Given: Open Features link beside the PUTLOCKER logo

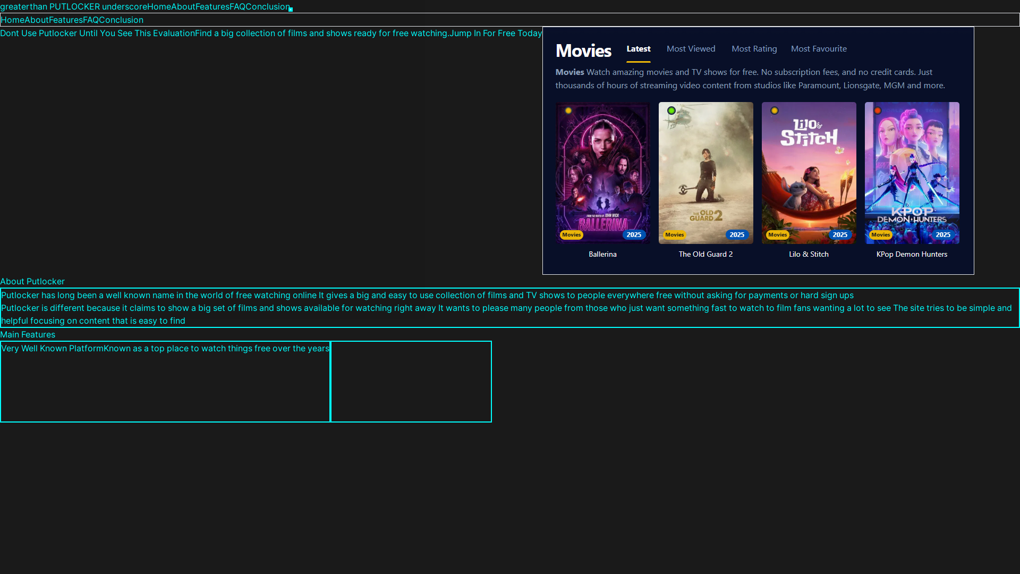Looking at the screenshot, I should tap(212, 6).
